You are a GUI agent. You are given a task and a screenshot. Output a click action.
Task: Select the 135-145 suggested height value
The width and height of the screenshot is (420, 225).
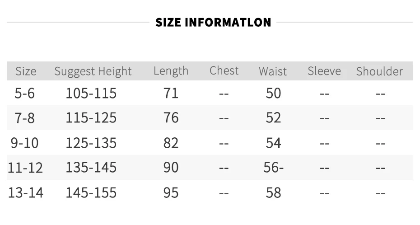point(91,168)
